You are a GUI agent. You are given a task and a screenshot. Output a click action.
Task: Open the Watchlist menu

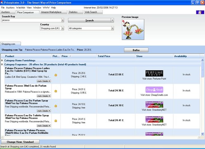[21, 7]
